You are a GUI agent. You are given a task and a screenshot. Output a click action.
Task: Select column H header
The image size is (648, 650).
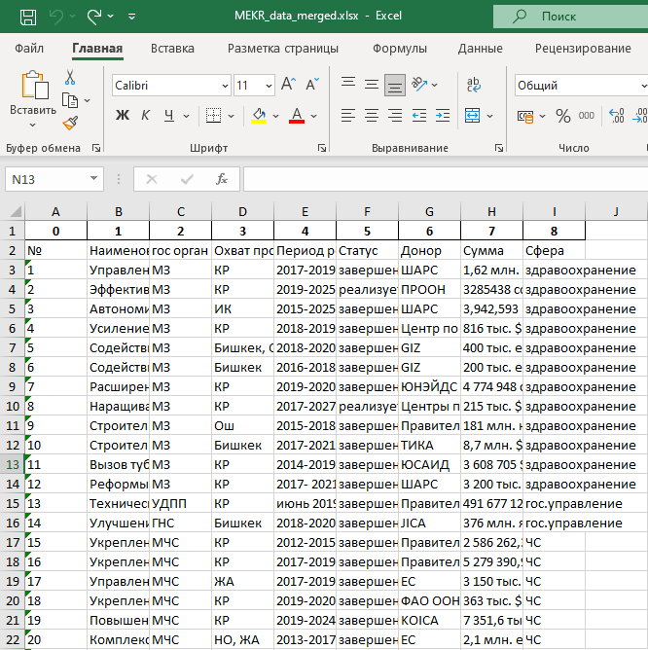491,211
